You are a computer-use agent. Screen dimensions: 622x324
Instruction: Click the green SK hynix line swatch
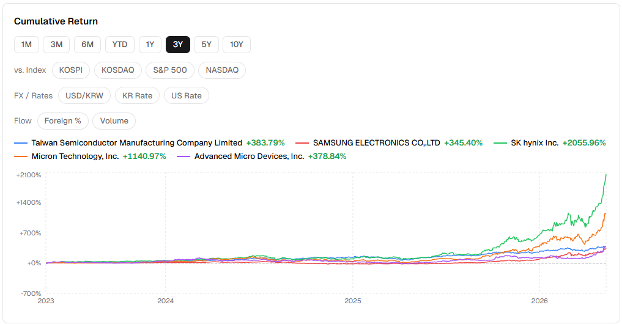click(x=500, y=143)
